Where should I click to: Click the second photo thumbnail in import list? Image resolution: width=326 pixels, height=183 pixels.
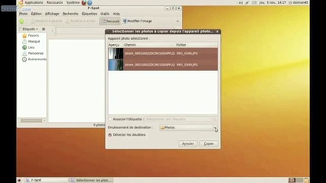[116, 65]
